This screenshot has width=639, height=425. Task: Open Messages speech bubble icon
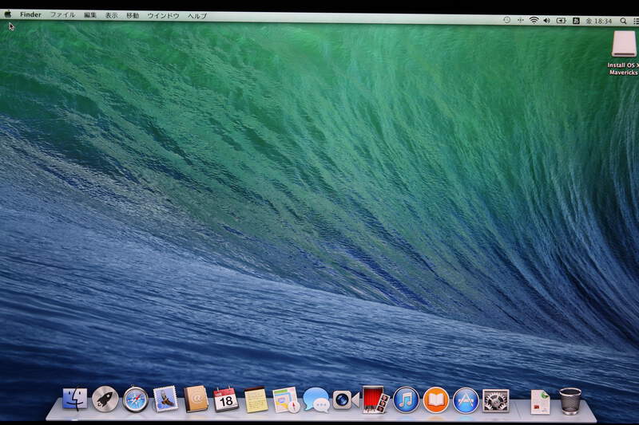point(316,400)
